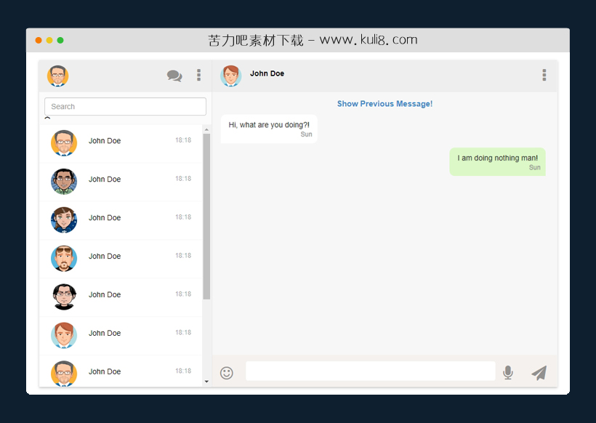Click John Doe name in chat header
This screenshot has height=423, width=596.
[x=267, y=73]
